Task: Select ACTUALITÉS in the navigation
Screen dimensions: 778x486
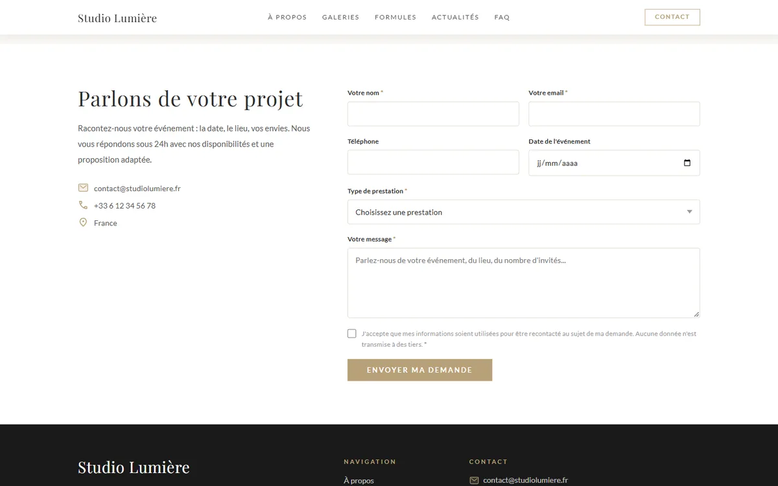Action: pos(455,17)
